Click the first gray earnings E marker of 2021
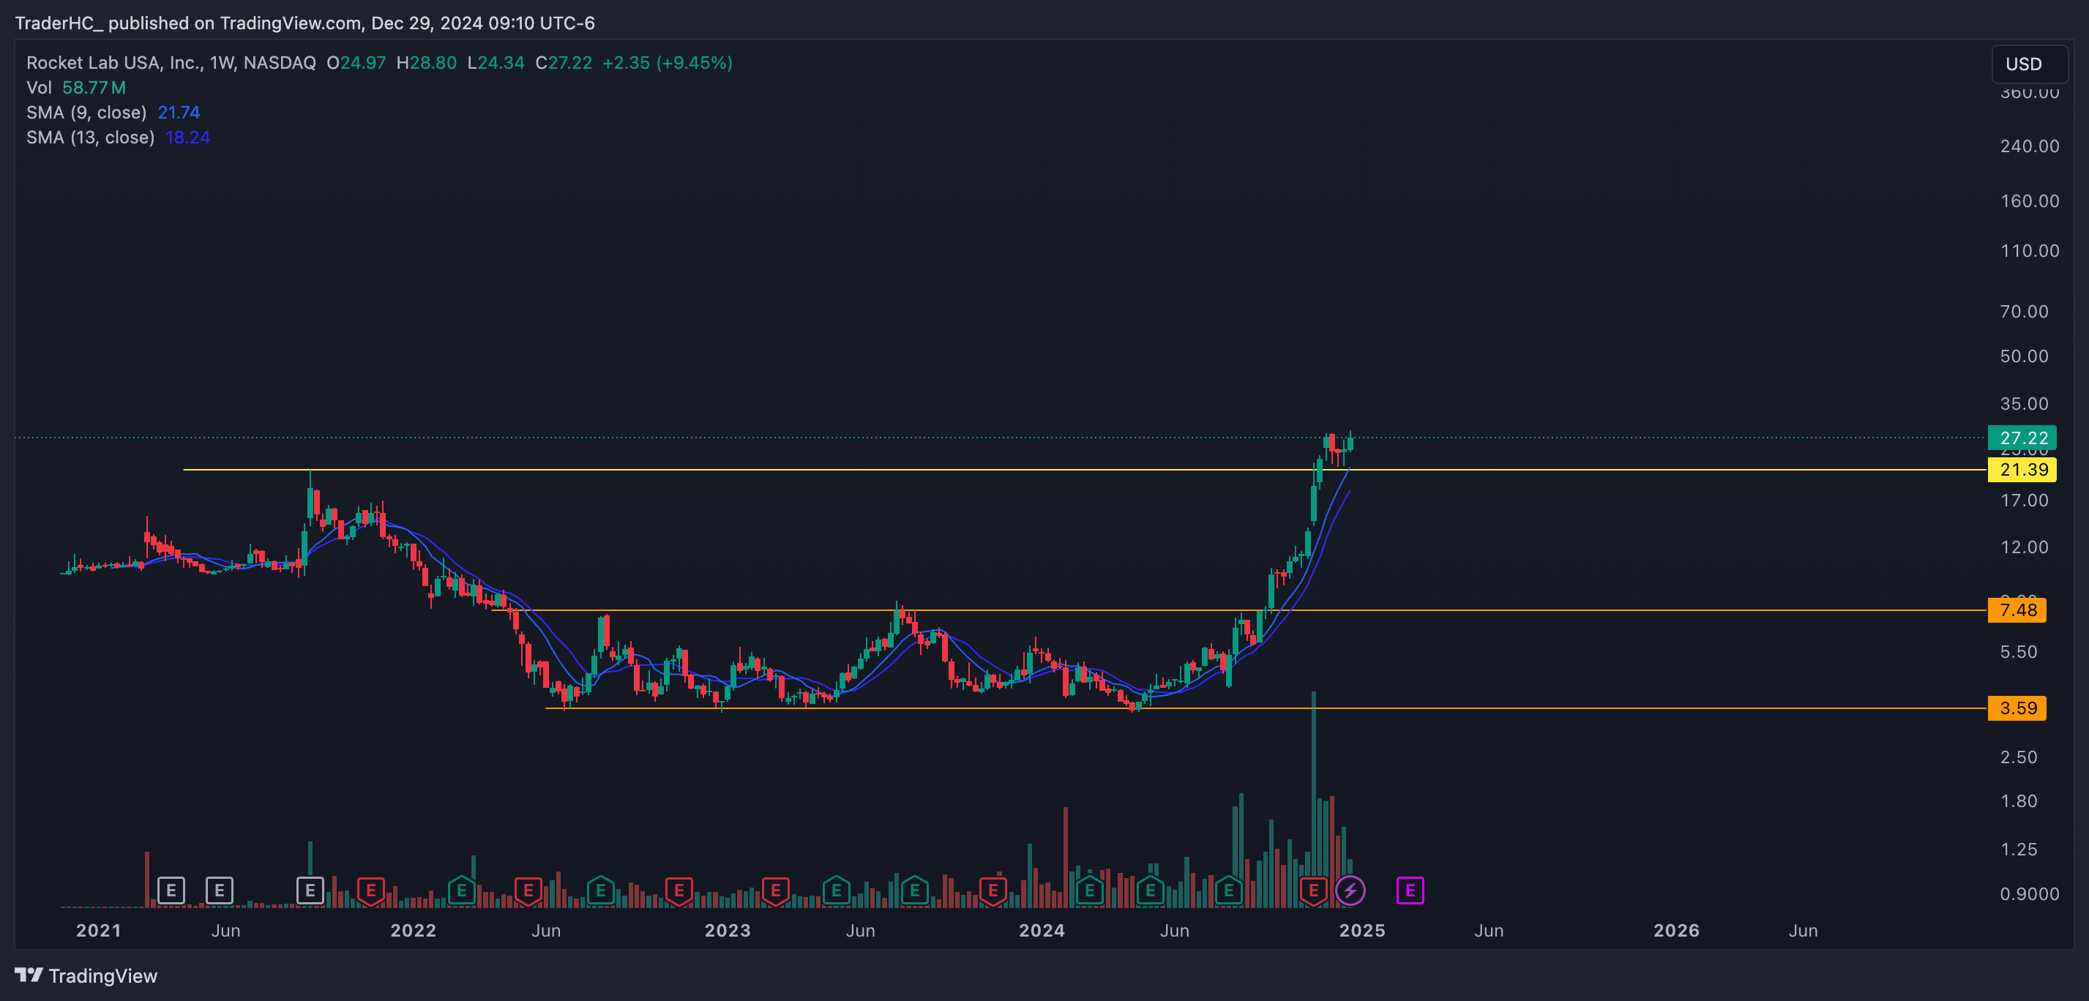The image size is (2089, 1001). tap(171, 891)
